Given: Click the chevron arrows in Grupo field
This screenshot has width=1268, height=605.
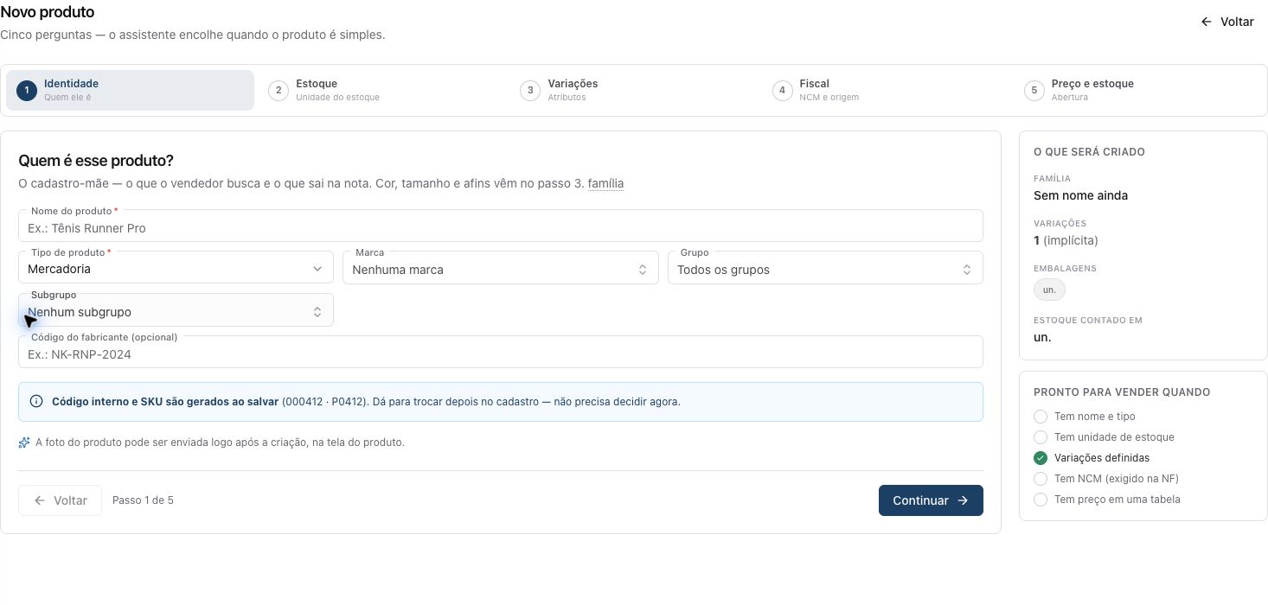Looking at the screenshot, I should click(967, 270).
